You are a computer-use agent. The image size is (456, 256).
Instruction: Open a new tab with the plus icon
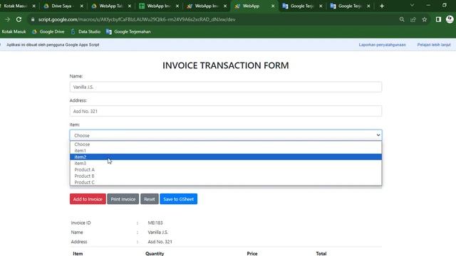tap(382, 6)
